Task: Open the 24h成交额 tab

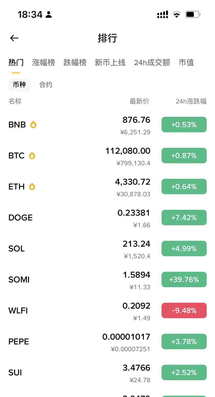Action: pos(152,63)
